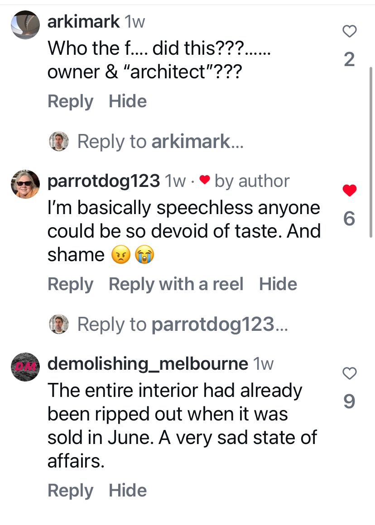375x525 pixels.
Task: Hide arkimark's comment
Action: coord(128,101)
